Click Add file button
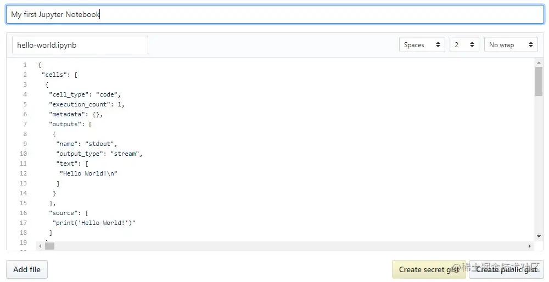This screenshot has width=549, height=282. click(27, 269)
